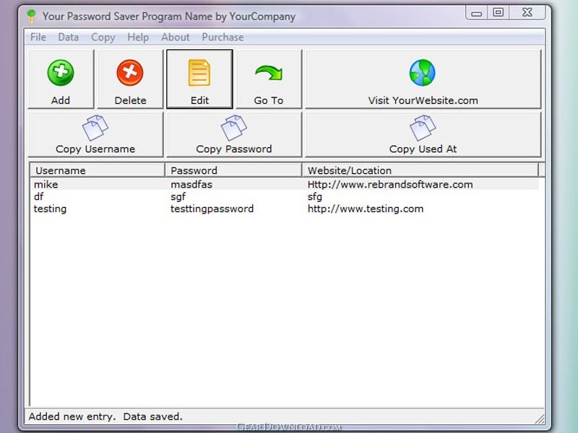
Task: Open Visit YourWebsite.com globe icon
Action: (423, 73)
